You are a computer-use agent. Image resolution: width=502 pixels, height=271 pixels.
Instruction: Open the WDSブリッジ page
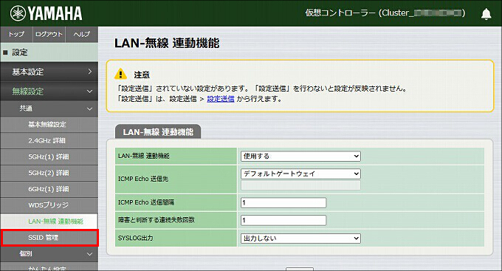pyautogui.click(x=49, y=205)
